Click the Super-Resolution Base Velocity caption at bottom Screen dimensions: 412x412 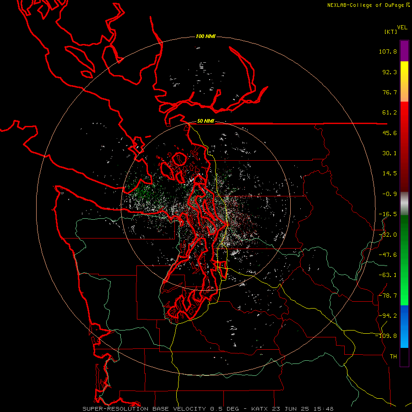tap(208, 409)
